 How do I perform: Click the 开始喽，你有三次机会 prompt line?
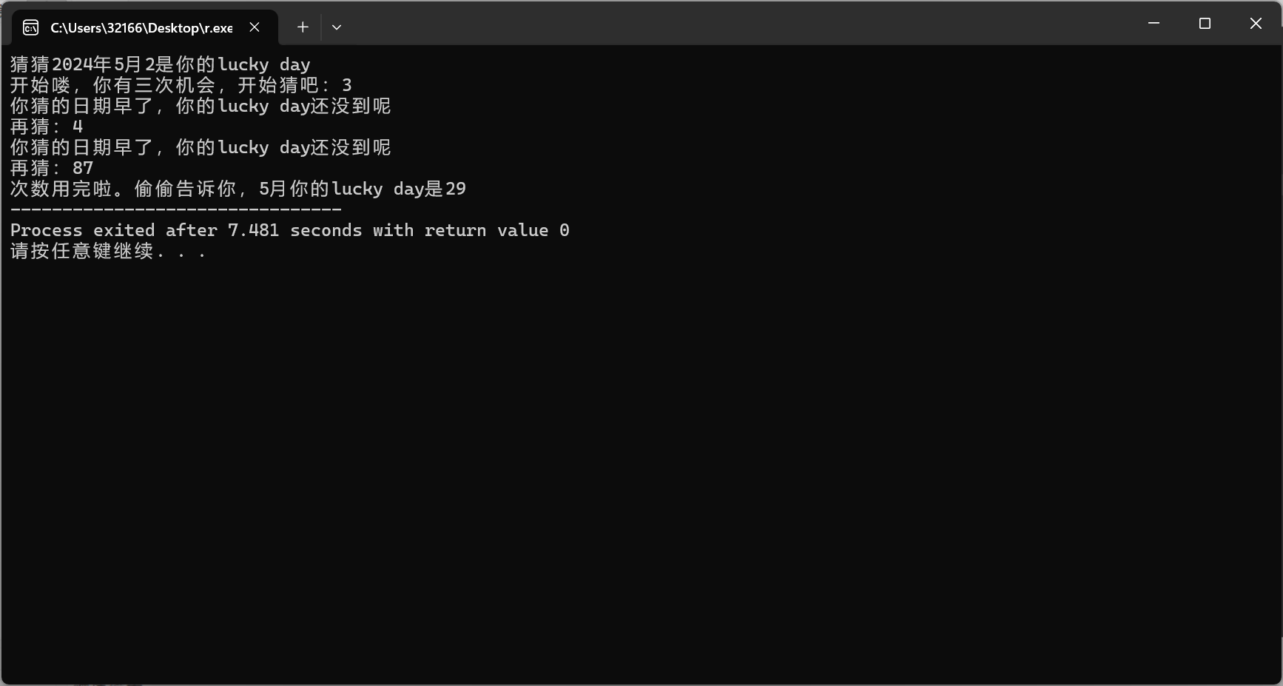click(181, 85)
